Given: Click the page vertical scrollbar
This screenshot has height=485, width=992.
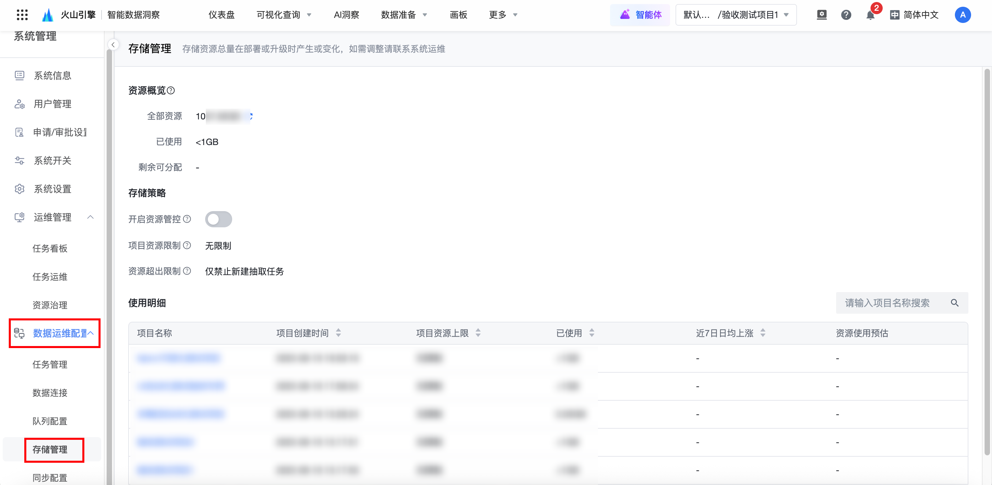Looking at the screenshot, I should 987,262.
